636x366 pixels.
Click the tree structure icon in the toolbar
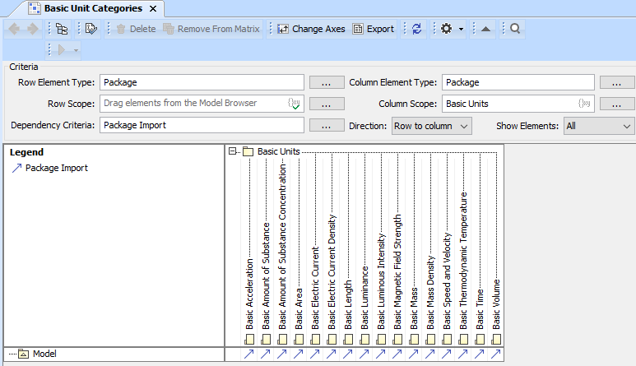pos(62,29)
